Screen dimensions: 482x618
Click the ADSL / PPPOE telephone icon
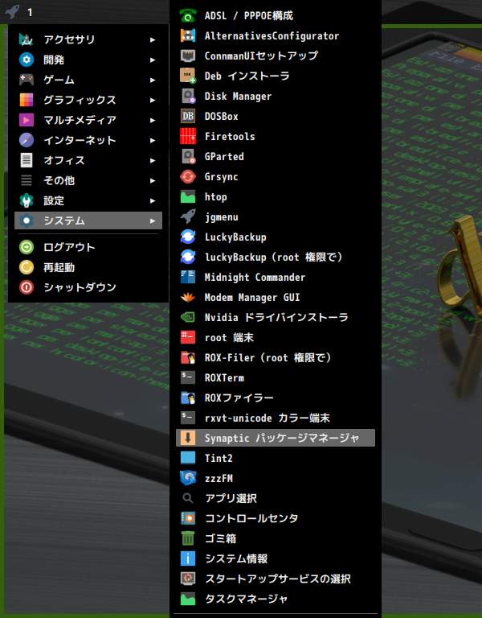(x=188, y=15)
